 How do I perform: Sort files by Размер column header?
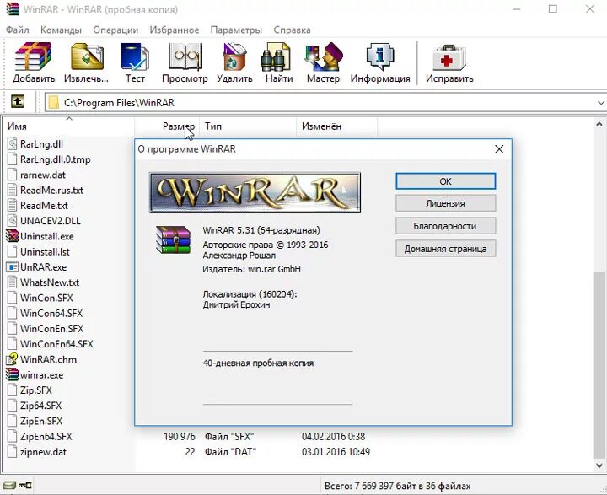(x=167, y=126)
